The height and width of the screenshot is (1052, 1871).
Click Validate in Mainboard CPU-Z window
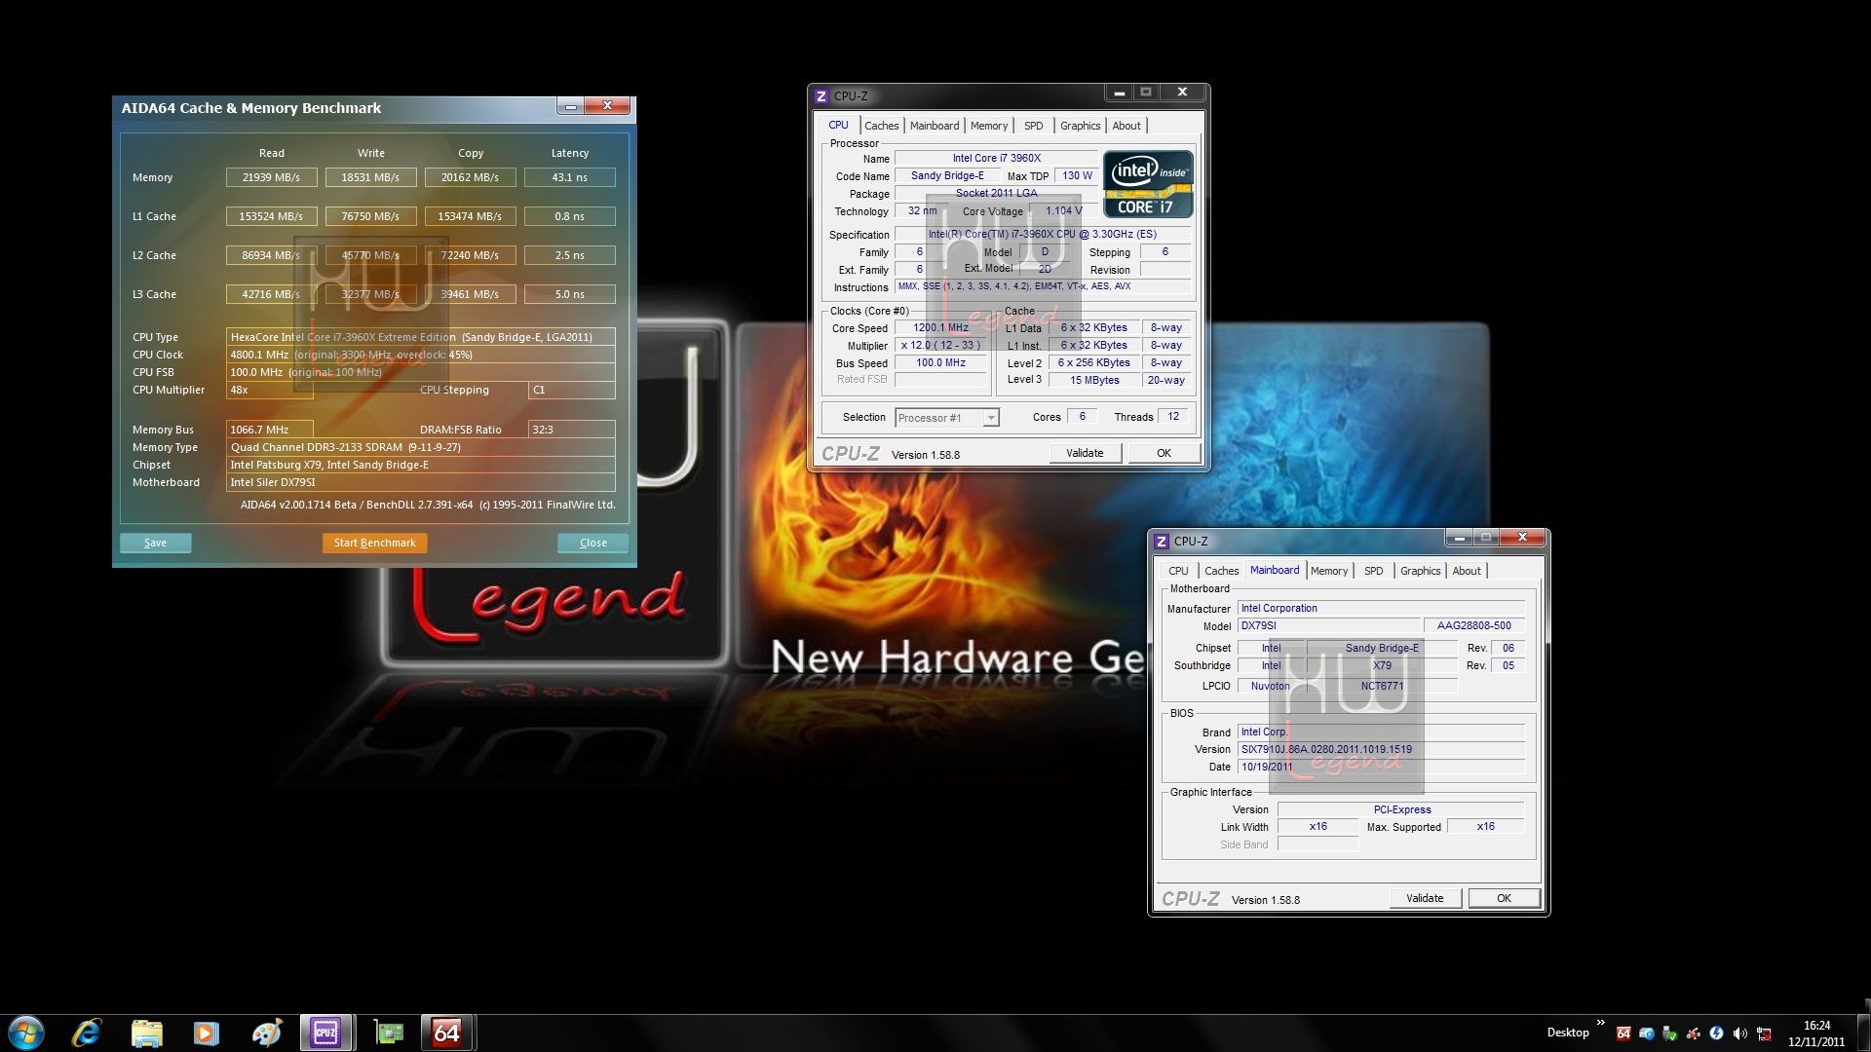tap(1425, 898)
